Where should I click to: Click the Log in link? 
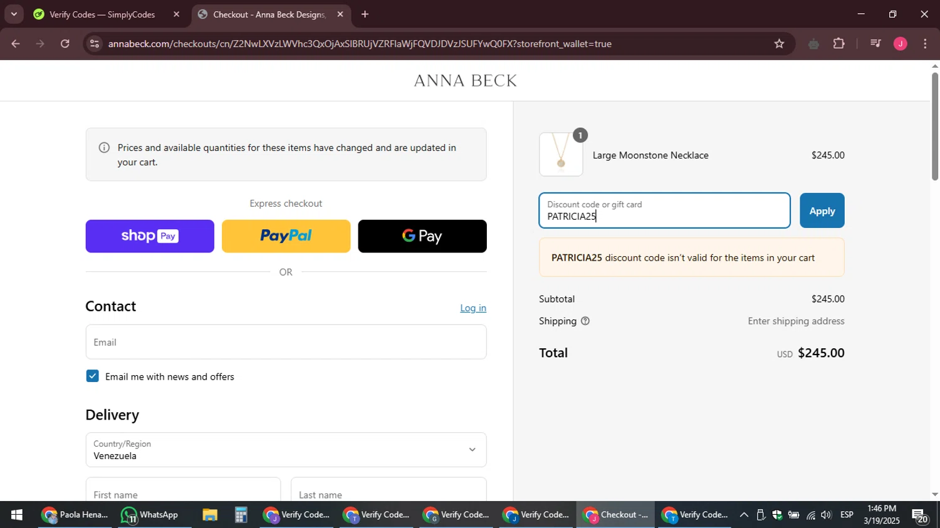pos(473,308)
